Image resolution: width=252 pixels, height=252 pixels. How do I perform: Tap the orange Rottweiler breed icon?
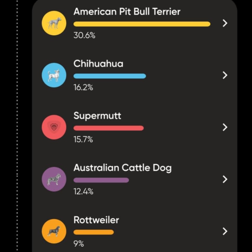pos(54,231)
